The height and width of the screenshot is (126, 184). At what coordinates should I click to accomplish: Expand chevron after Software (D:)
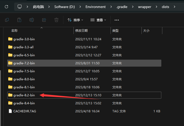point(80,7)
